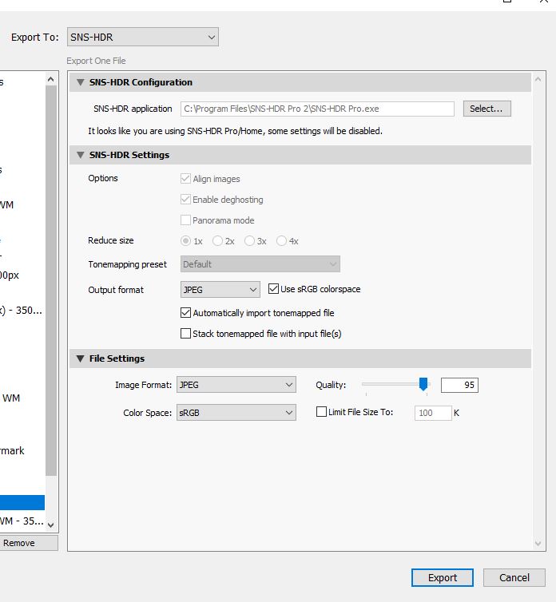Click the preset list scrollbar thumb

50,281
